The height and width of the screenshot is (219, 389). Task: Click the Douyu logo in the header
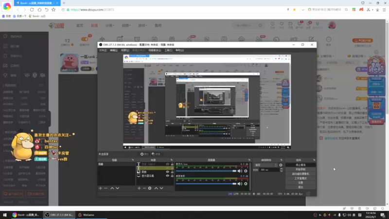tap(56, 25)
